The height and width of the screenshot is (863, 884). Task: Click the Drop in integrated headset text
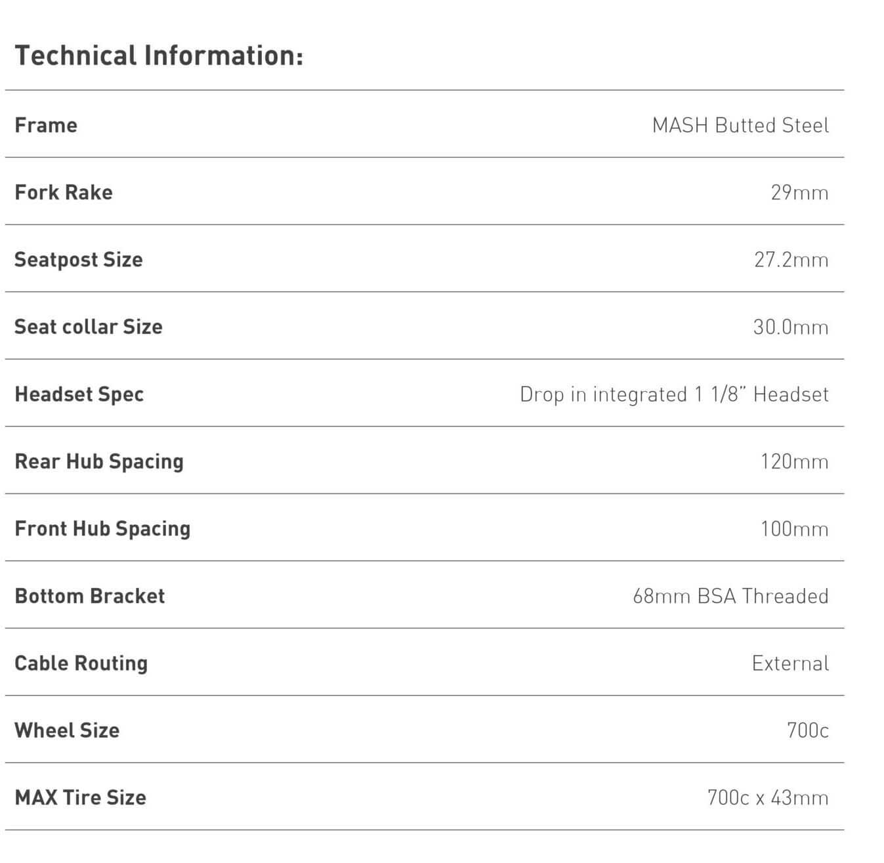674,394
